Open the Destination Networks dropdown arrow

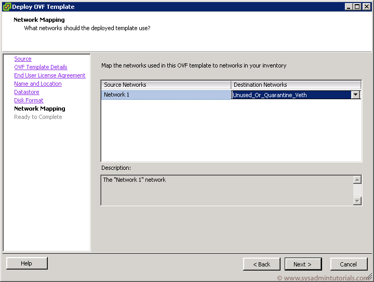[x=355, y=95]
